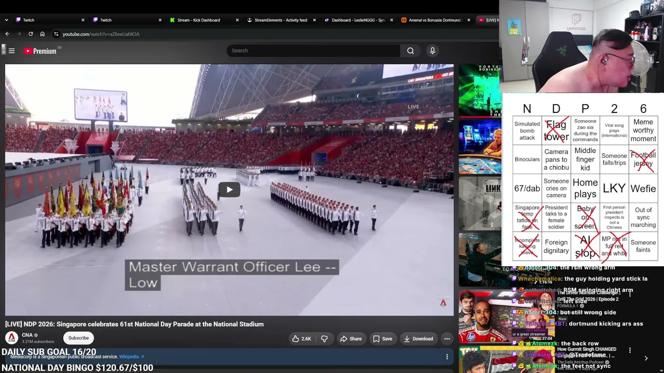Click the 'Home plays' bingo square
Viewport: 664px width, 373px height.
585,189
